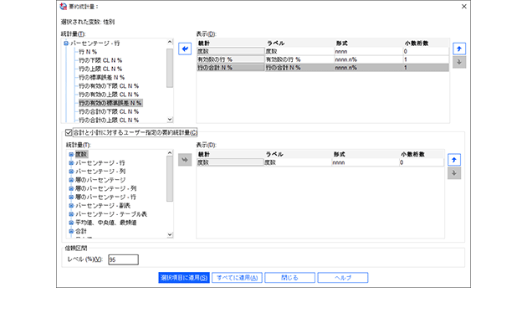
Task: Click the 要約統計量 title bar app icon
Action: (x=64, y=7)
